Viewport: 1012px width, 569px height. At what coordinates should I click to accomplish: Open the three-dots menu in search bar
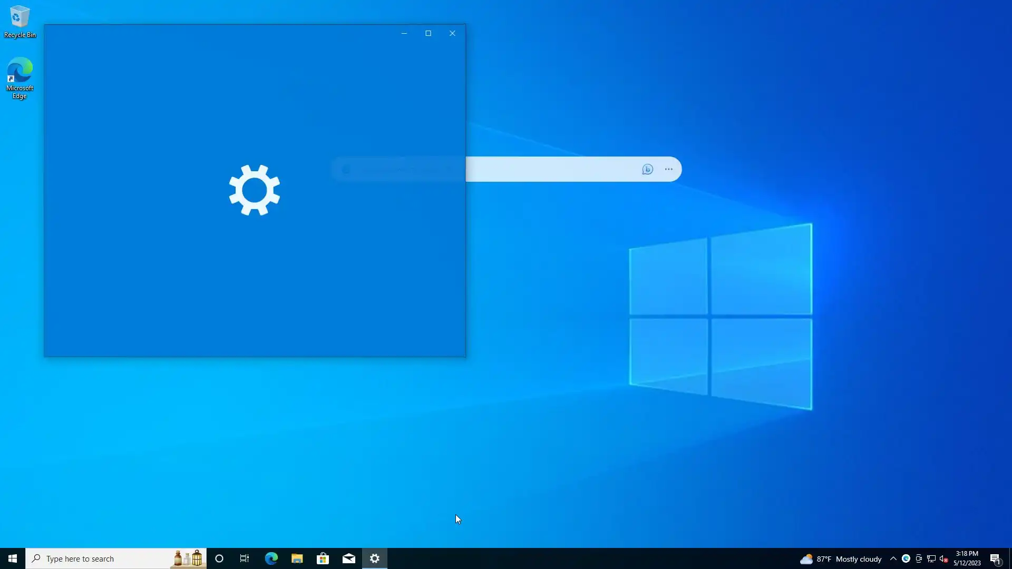click(669, 169)
